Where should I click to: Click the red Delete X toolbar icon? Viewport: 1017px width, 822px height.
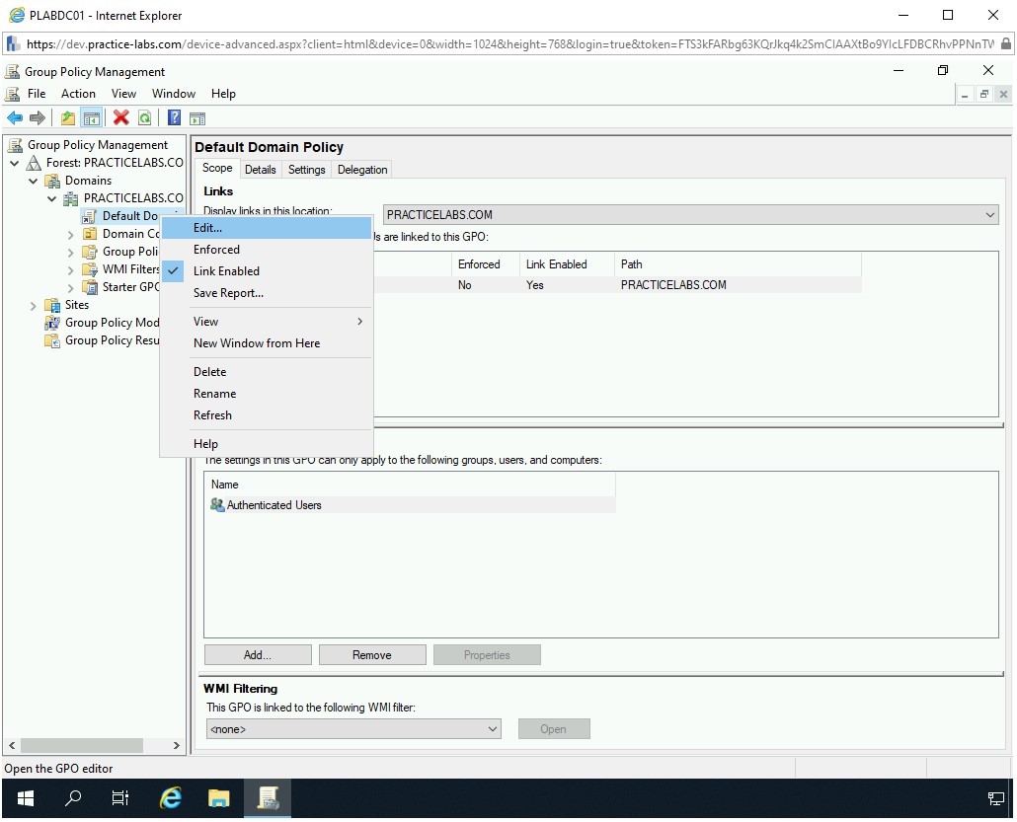coord(121,118)
